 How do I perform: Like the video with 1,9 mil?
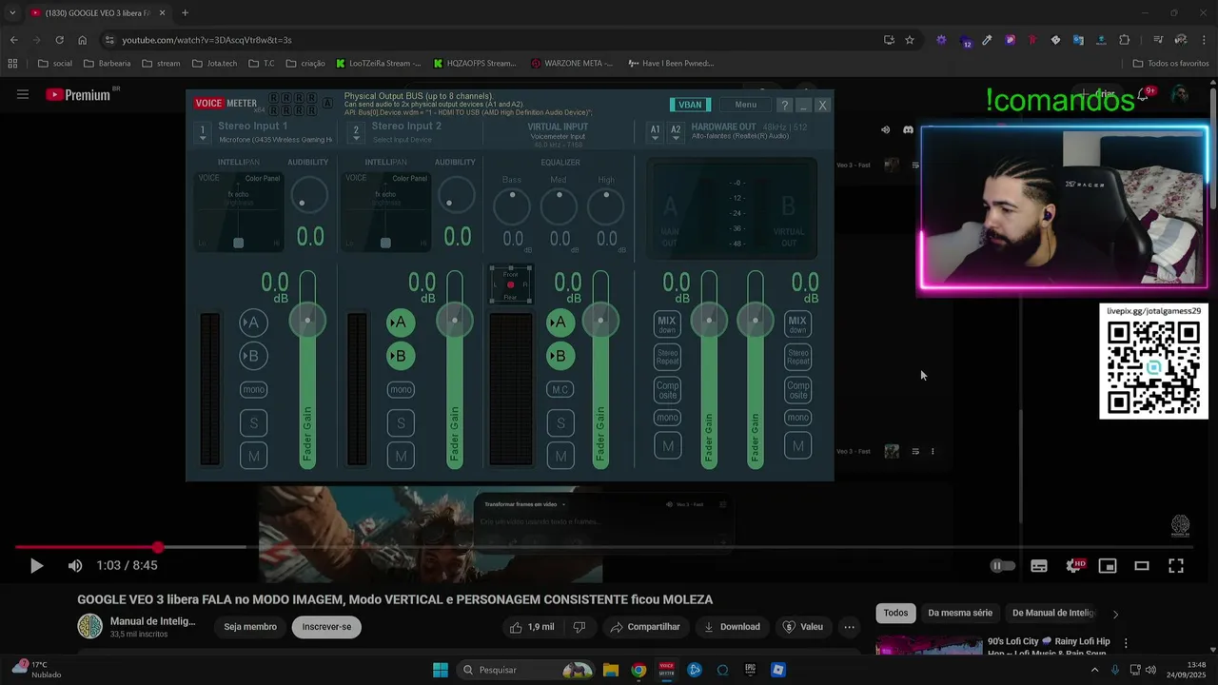coord(531,627)
